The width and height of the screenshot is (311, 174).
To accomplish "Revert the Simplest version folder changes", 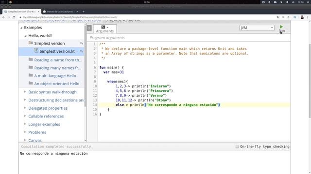I will click(82, 43).
